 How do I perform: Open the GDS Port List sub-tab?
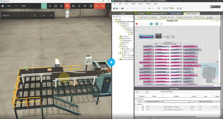[x=143, y=17]
